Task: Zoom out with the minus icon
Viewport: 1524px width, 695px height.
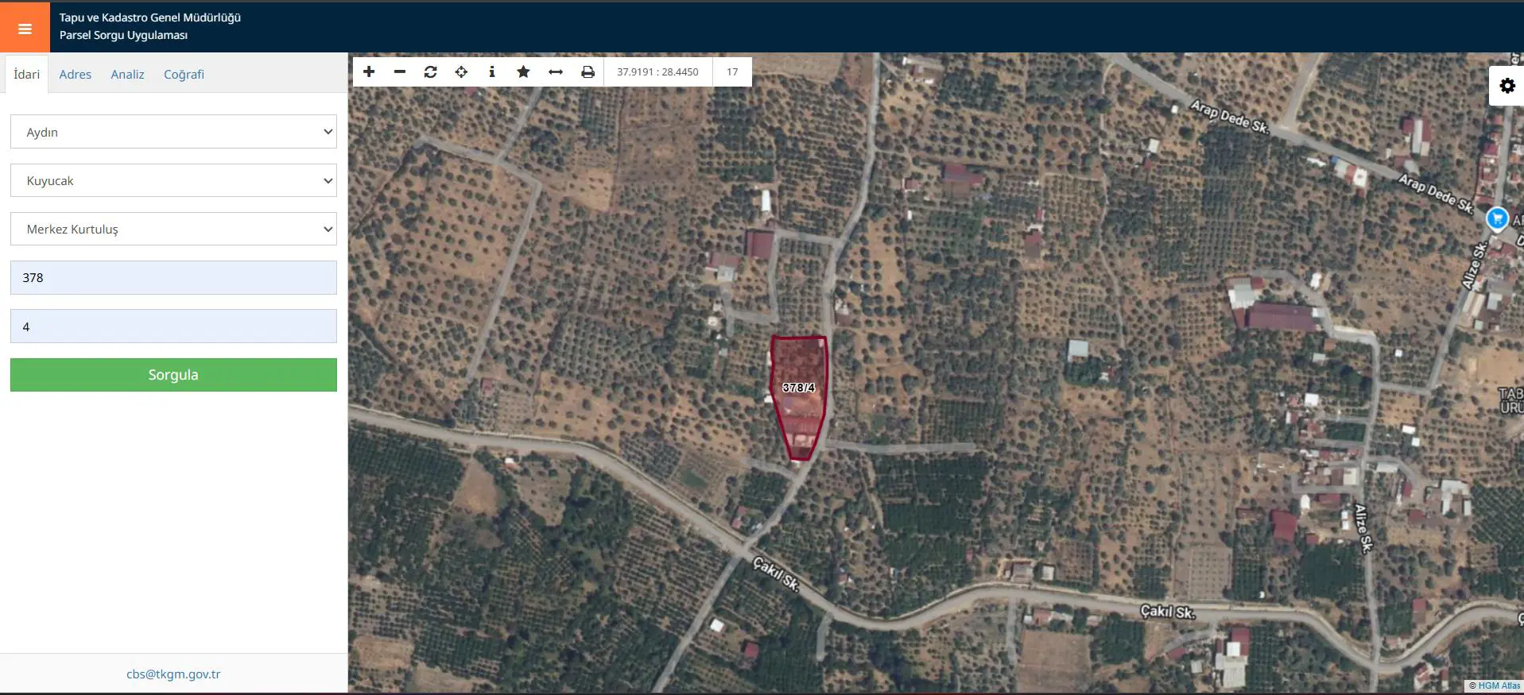Action: coord(400,71)
